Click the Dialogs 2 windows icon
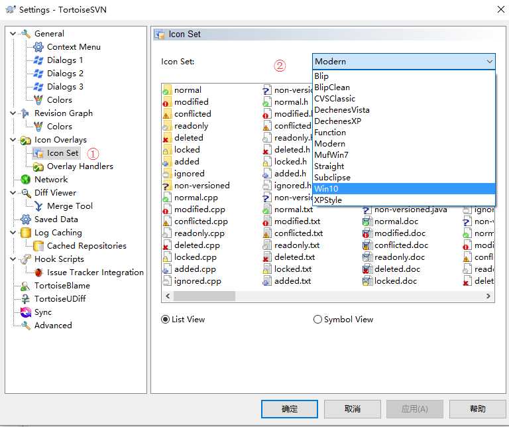This screenshot has width=509, height=427. (x=38, y=74)
